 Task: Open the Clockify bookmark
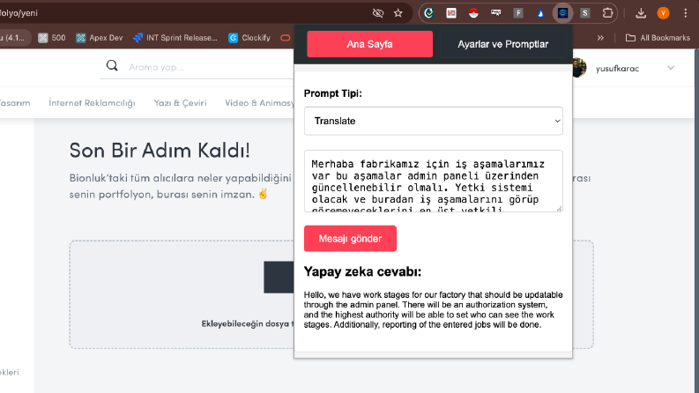pos(249,38)
